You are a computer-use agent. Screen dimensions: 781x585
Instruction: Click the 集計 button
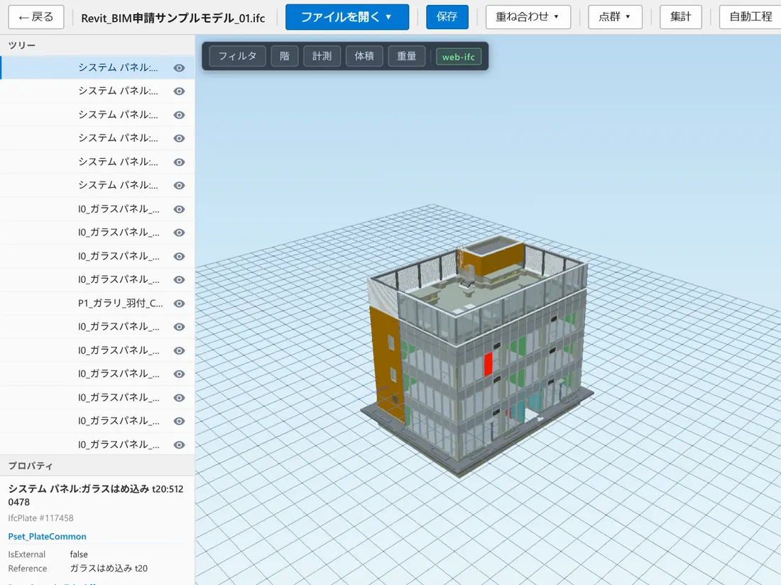[680, 17]
